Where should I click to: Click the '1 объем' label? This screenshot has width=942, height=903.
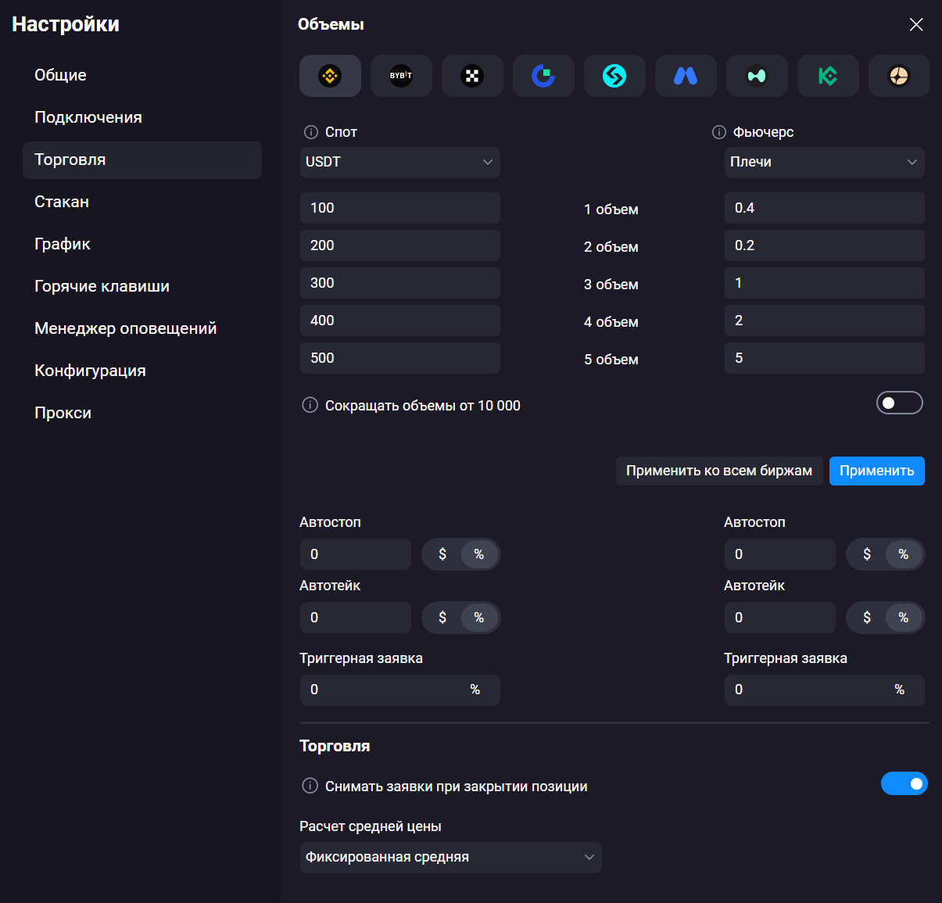point(611,210)
